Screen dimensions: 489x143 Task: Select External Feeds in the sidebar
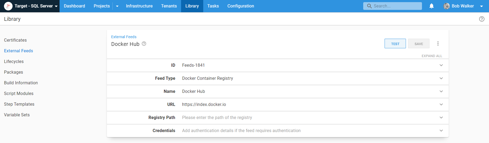click(18, 51)
